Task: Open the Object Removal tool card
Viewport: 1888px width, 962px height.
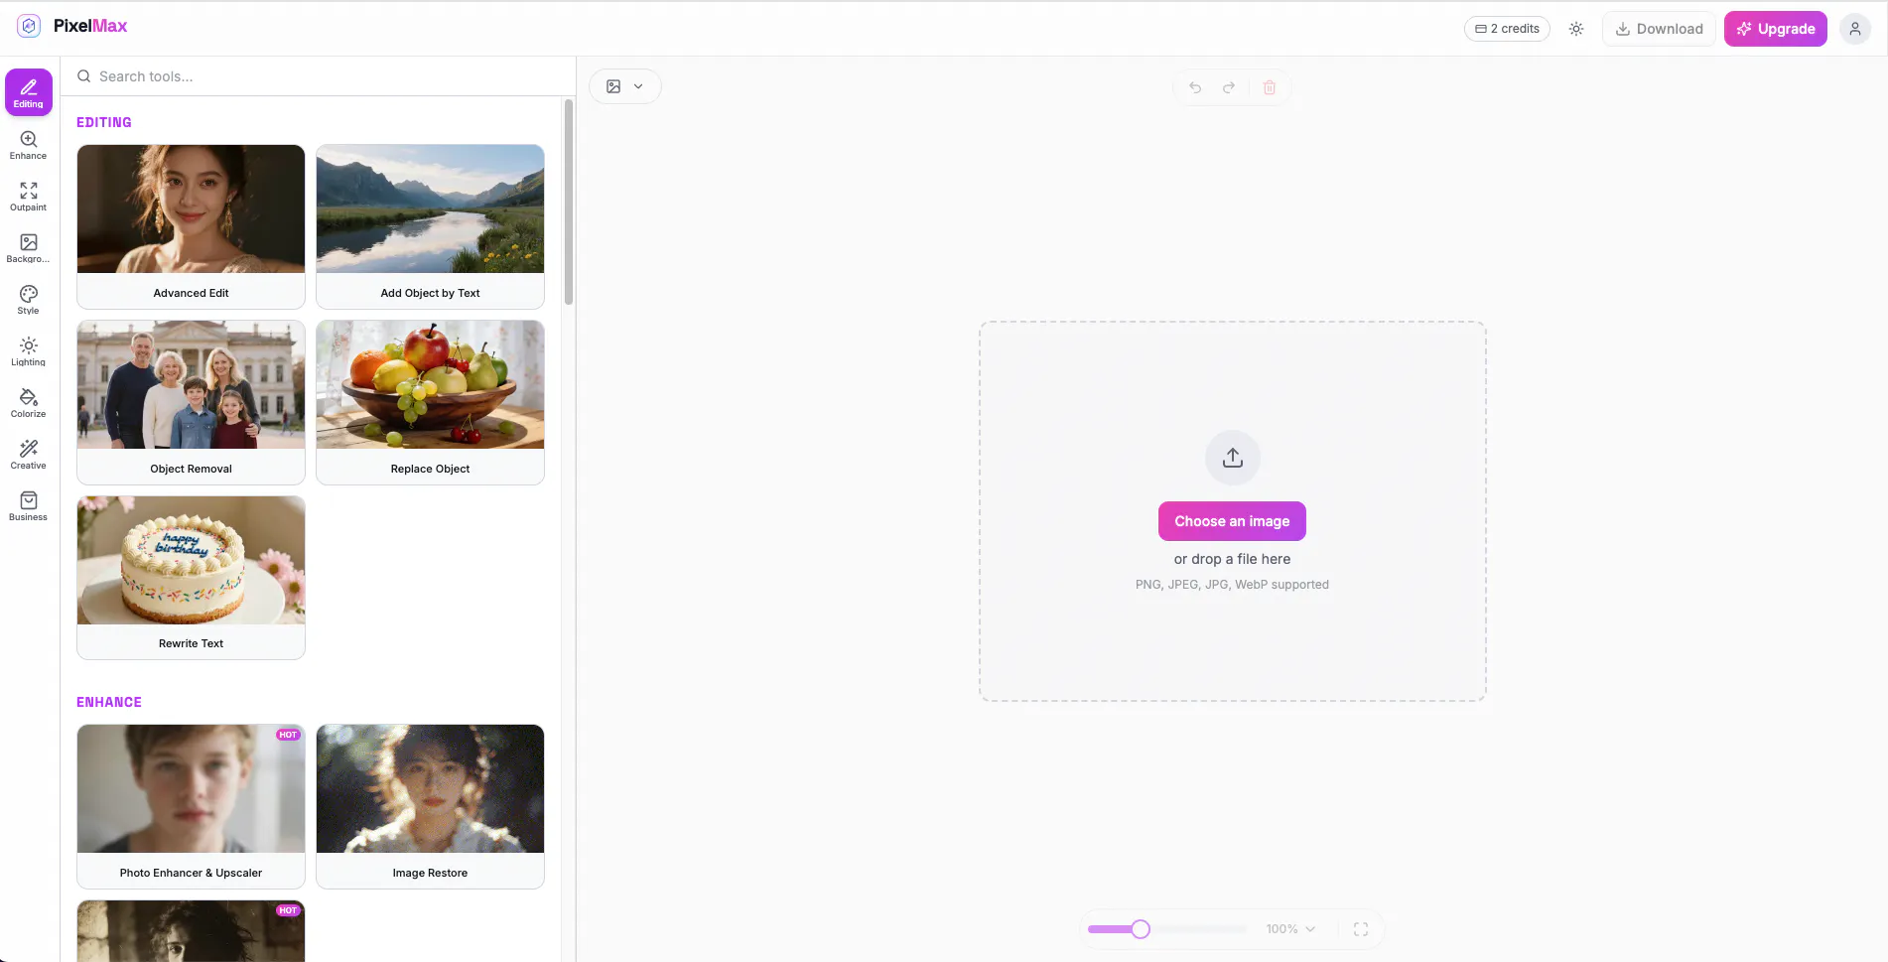Action: point(191,402)
